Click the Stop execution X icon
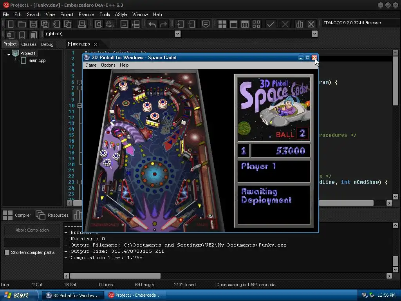The width and height of the screenshot is (401, 301). 285,24
